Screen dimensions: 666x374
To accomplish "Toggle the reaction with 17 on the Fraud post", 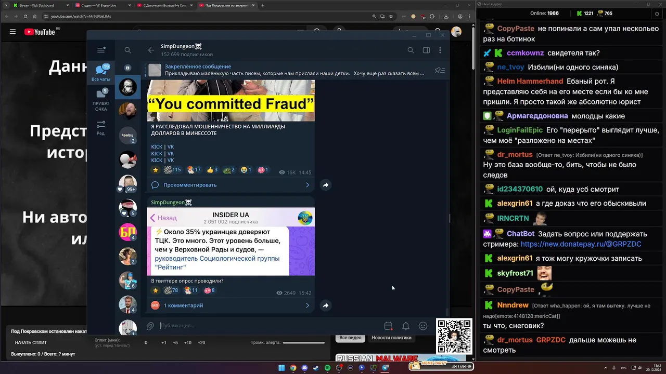I will 194,170.
